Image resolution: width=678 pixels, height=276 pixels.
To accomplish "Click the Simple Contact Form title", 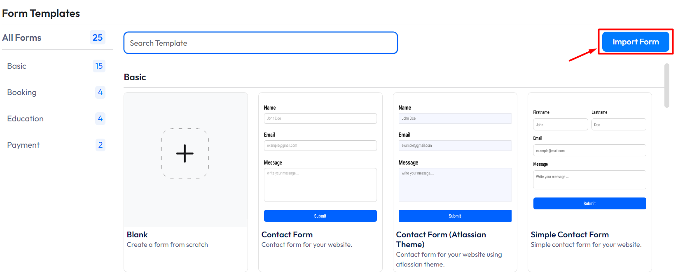I will click(x=570, y=235).
